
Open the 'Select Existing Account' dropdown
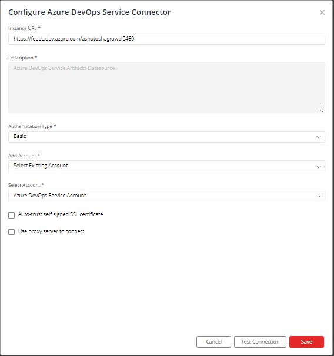(166, 166)
